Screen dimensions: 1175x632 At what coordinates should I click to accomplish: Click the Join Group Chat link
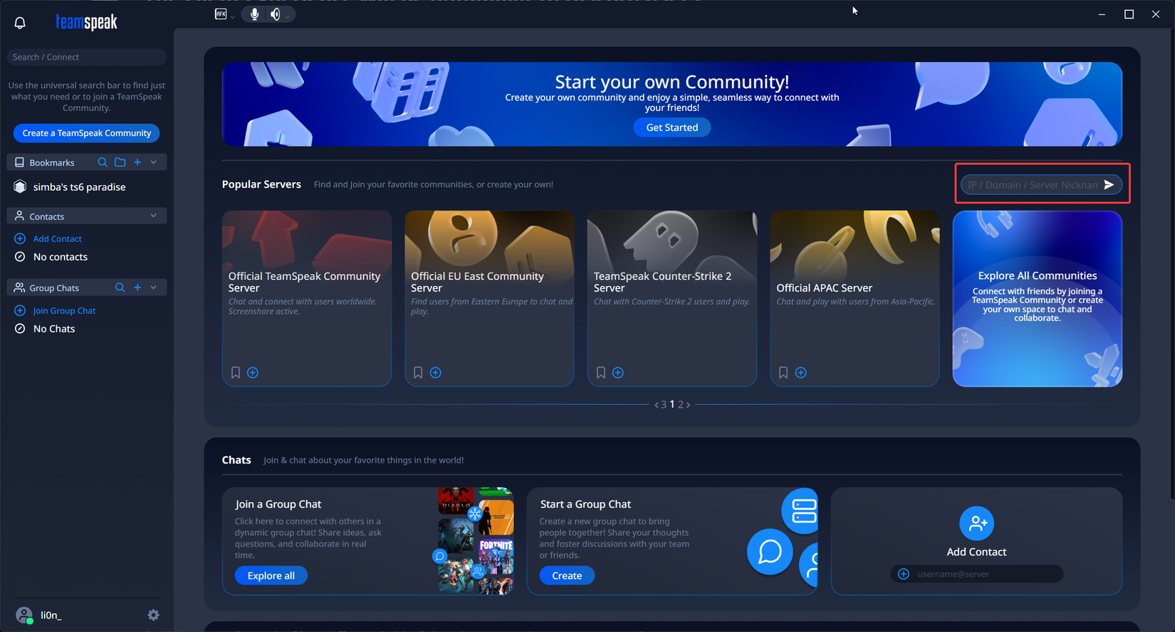tap(64, 310)
